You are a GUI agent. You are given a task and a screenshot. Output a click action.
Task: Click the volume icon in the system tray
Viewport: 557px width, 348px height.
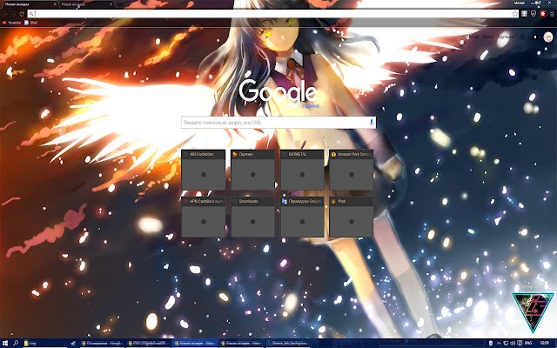point(513,343)
